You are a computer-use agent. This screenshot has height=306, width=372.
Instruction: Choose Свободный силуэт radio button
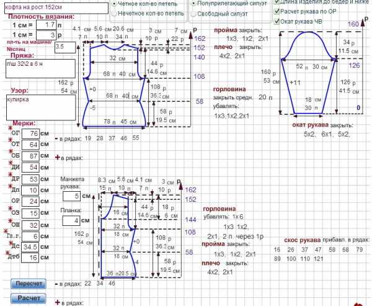(x=193, y=13)
